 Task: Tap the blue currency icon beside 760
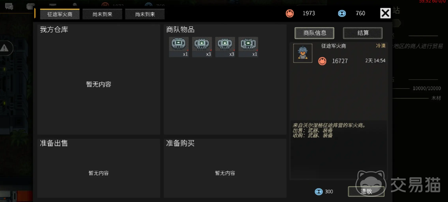coord(342,13)
